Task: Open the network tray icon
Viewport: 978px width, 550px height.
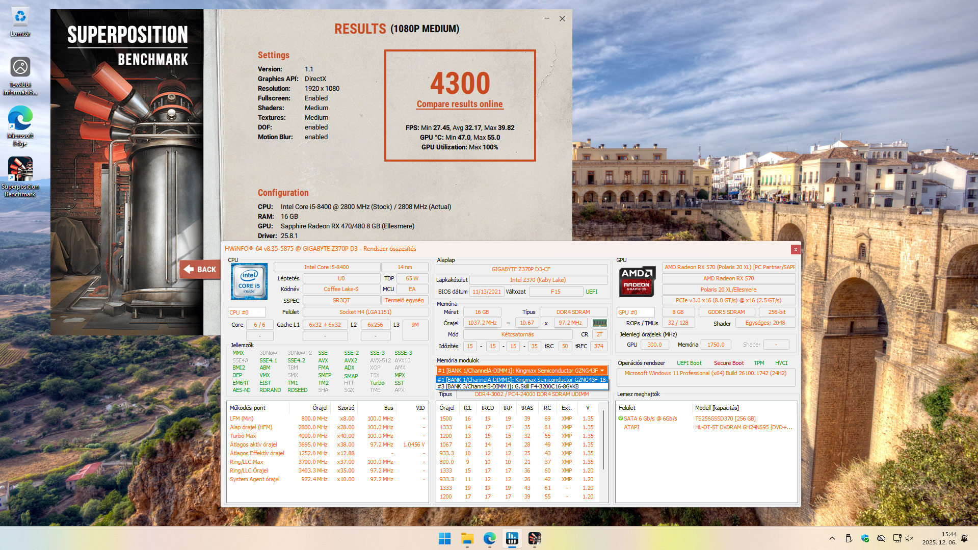Action: (897, 538)
